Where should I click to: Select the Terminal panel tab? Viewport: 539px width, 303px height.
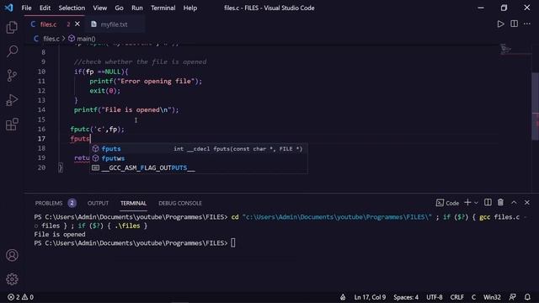click(133, 204)
